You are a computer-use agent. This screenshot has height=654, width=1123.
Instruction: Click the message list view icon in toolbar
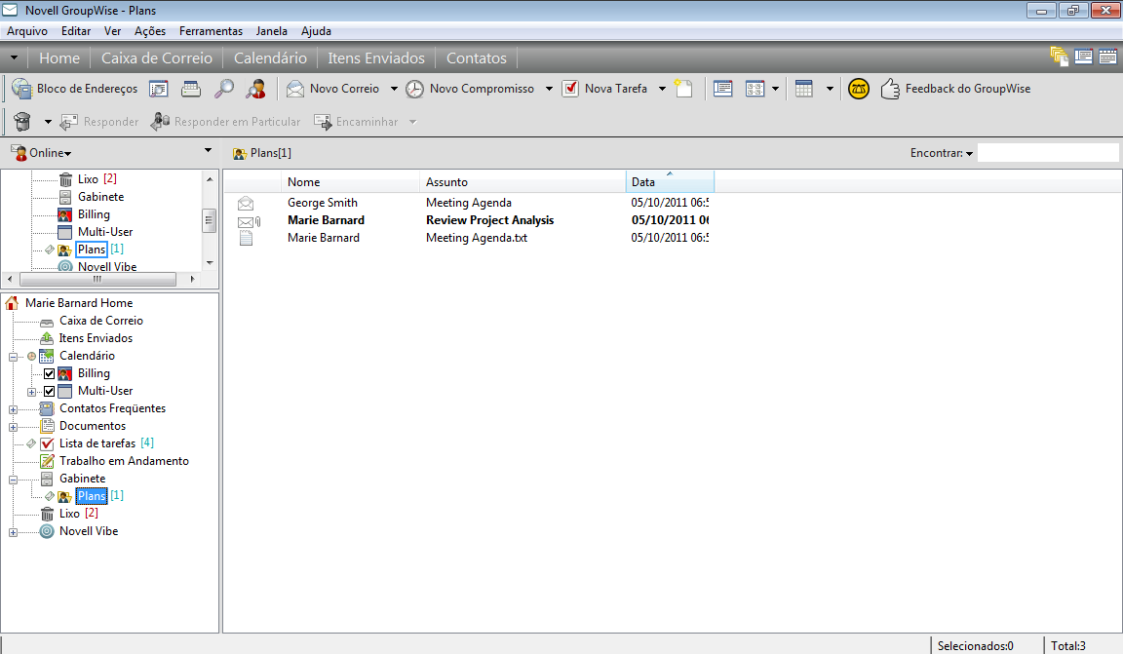722,89
